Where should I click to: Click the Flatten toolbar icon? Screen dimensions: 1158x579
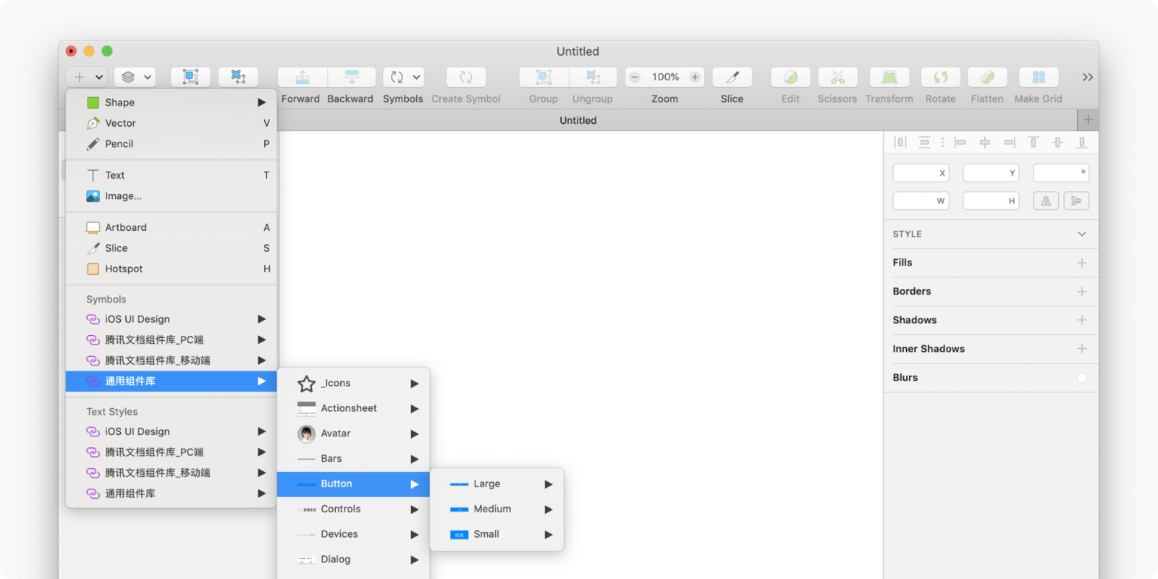tap(987, 77)
